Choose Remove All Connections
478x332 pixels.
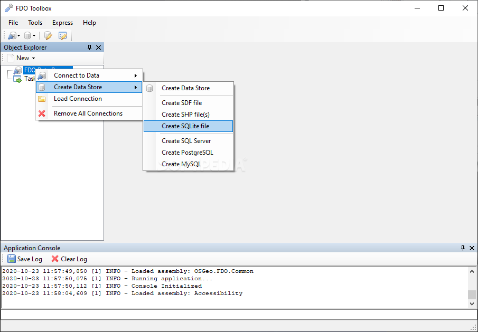89,113
